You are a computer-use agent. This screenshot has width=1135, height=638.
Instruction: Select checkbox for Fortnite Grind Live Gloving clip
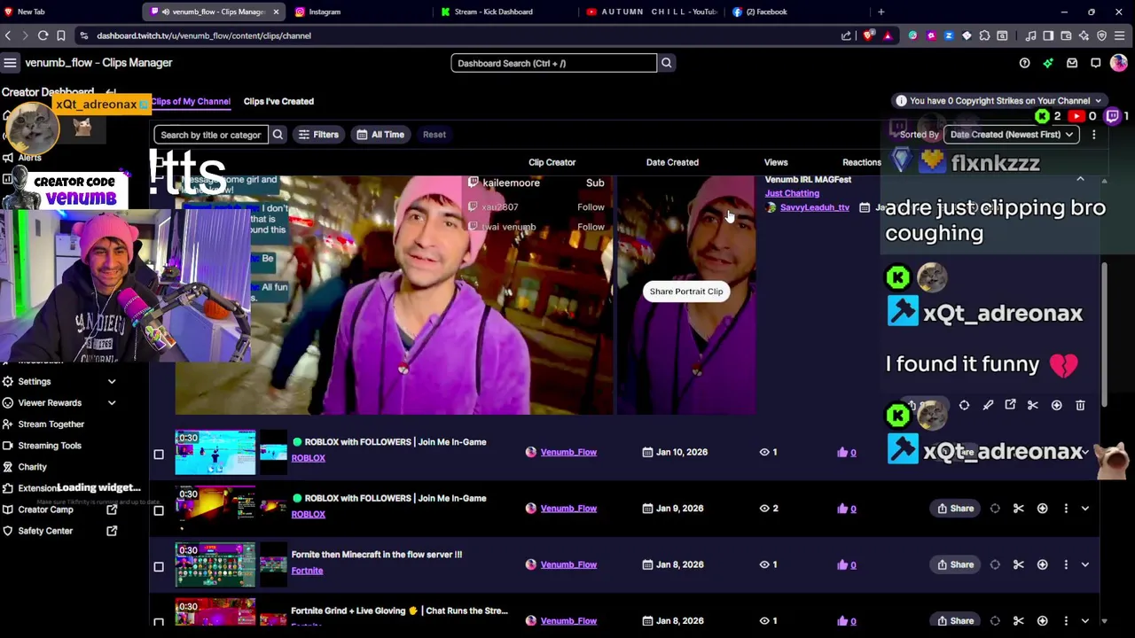pos(159,622)
